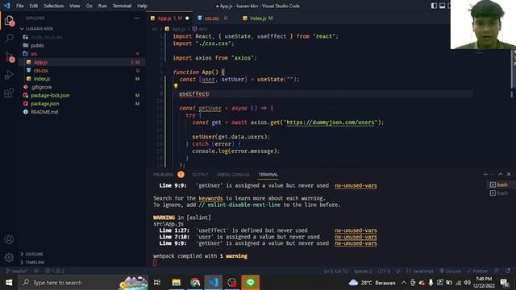Open the Terminal menu
Image resolution: width=516 pixels, height=290 pixels.
[122, 6]
